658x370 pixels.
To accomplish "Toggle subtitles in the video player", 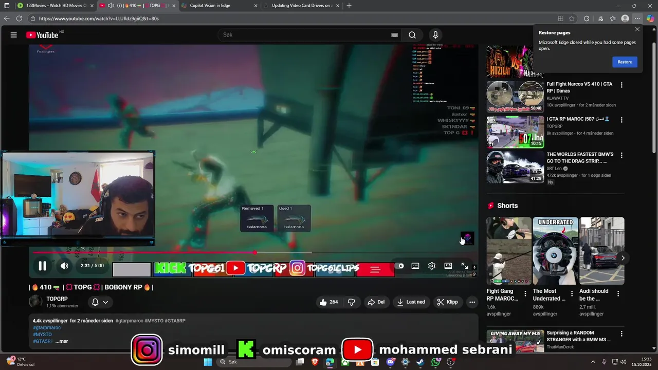I will tap(415, 266).
